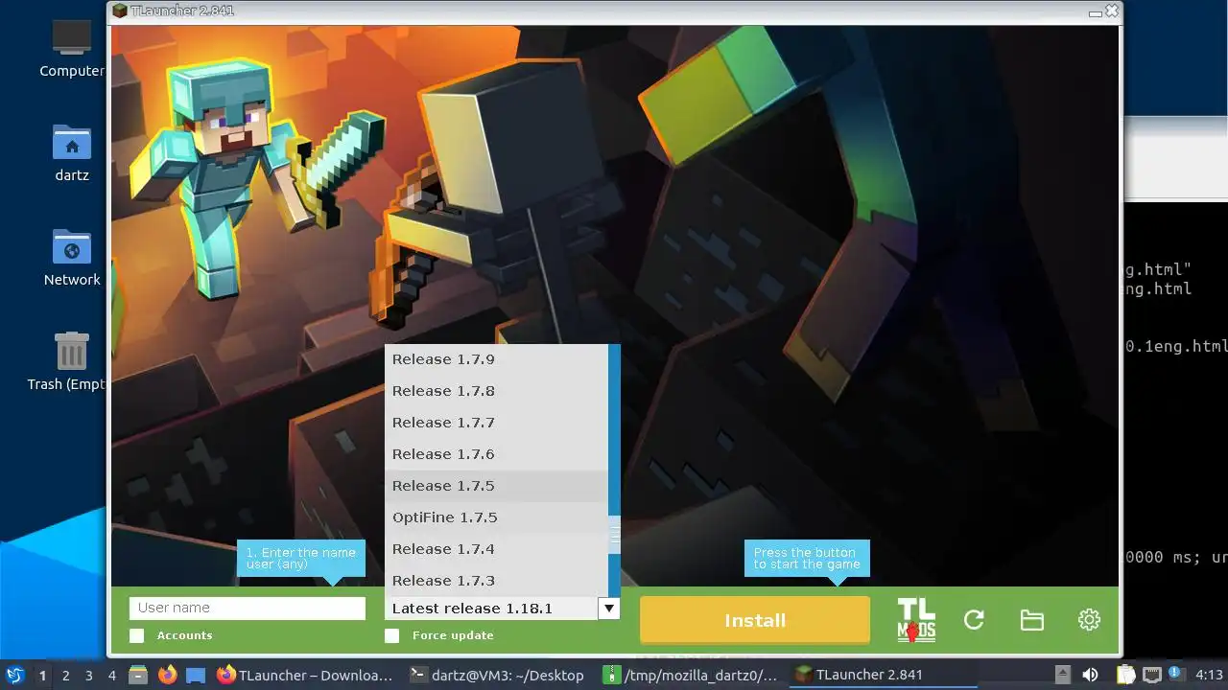Screen dimensions: 1228x690
Task: Switch to the dartz@VM3 terminal taskbar window
Action: pyautogui.click(x=496, y=675)
